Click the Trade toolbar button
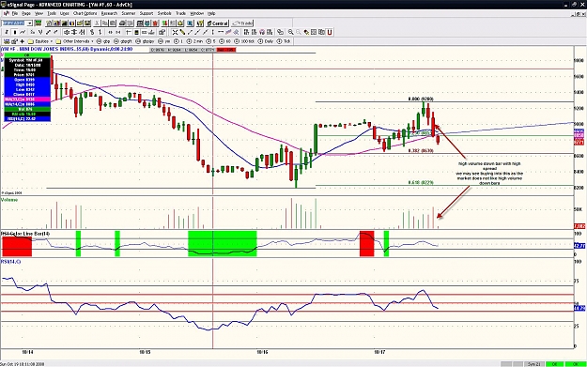This screenshot has width=587, height=367. 242,23
